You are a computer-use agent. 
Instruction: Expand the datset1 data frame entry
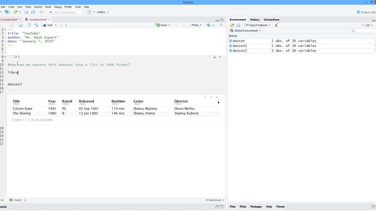(x=230, y=46)
